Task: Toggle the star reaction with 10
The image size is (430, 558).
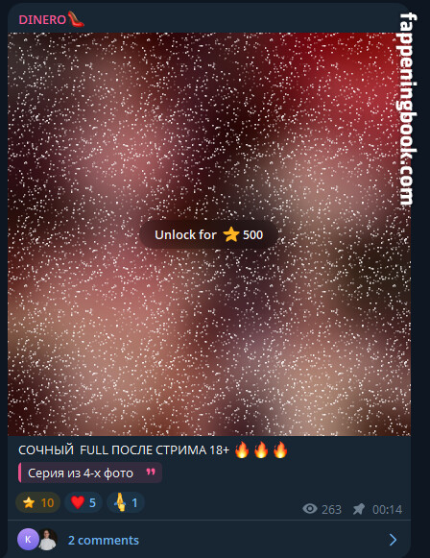Action: point(37,502)
